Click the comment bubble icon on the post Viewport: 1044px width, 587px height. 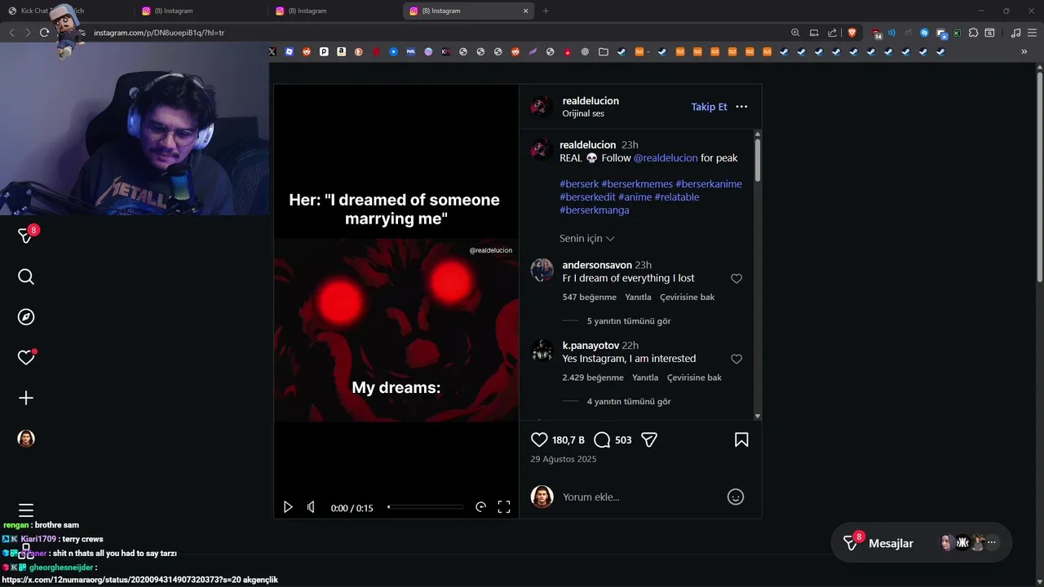pos(602,439)
